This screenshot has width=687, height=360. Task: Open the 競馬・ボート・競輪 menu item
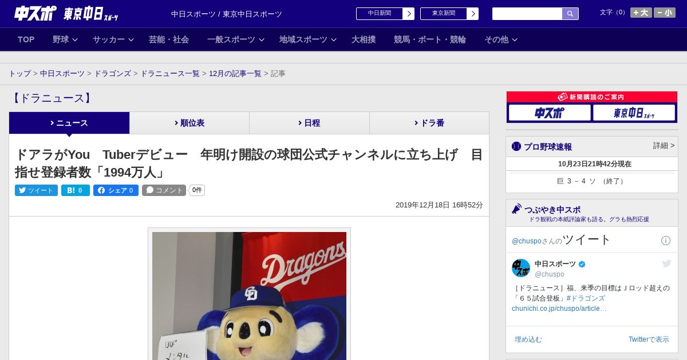(430, 39)
